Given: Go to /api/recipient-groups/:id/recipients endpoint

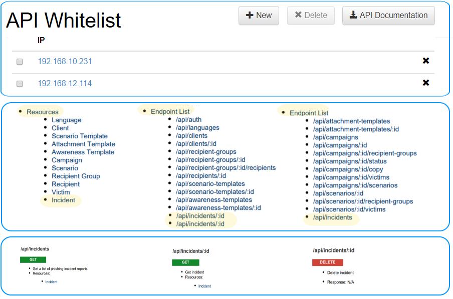Looking at the screenshot, I should coord(226,168).
